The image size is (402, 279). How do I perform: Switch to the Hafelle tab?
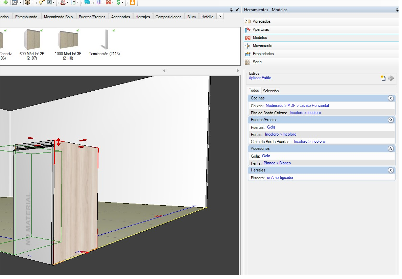(x=207, y=17)
